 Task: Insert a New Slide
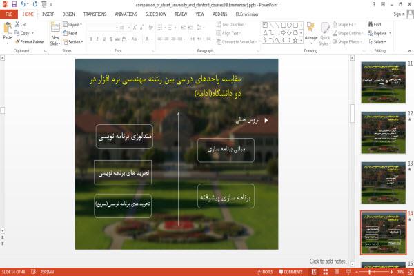(x=55, y=34)
